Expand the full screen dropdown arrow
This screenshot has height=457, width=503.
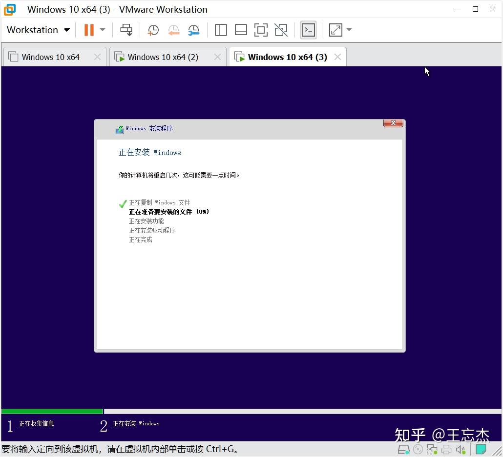(x=349, y=30)
